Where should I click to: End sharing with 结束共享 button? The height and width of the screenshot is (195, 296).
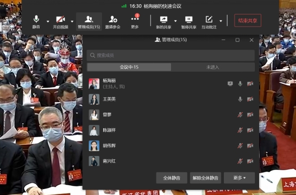248,20
